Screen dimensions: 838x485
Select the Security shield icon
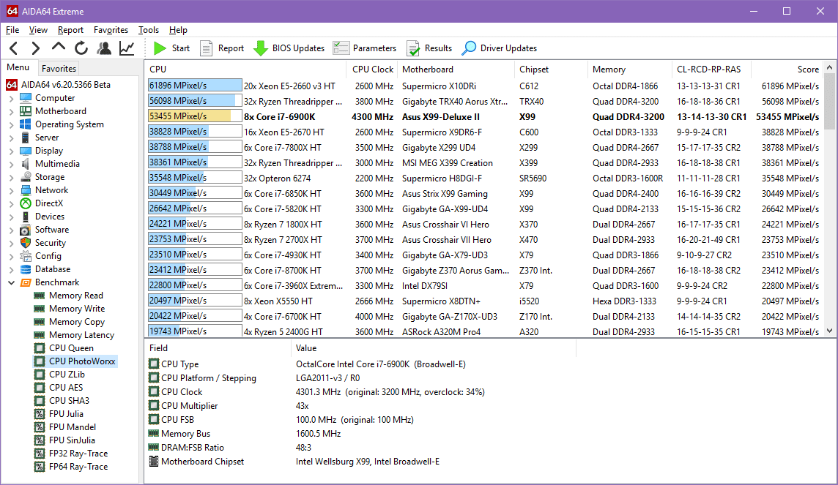click(26, 243)
